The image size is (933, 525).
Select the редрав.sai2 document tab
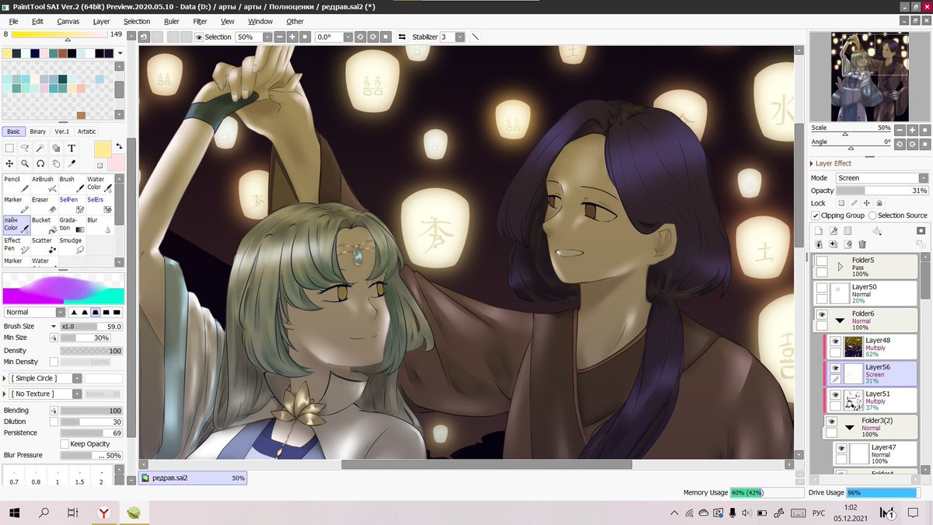(x=193, y=478)
